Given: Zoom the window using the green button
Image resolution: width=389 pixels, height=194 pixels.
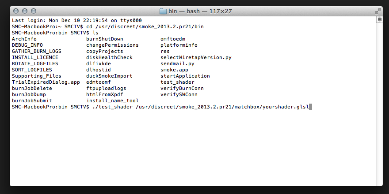Looking at the screenshot, I should point(34,11).
